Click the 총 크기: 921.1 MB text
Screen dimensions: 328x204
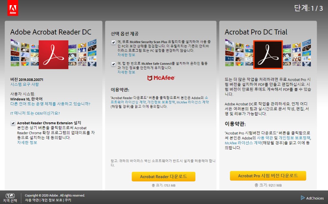click(x=268, y=185)
